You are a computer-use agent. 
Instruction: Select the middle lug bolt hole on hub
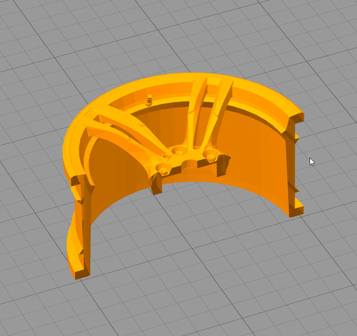point(179,150)
